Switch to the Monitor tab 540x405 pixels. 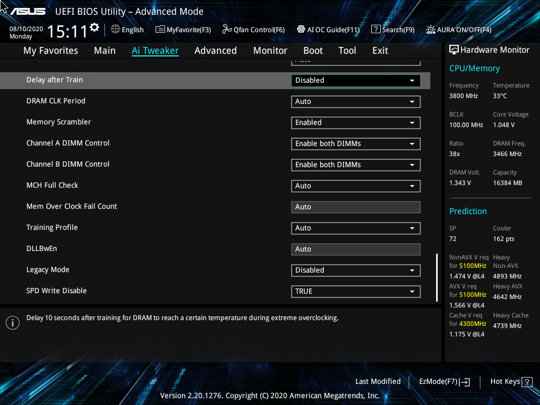(x=270, y=50)
